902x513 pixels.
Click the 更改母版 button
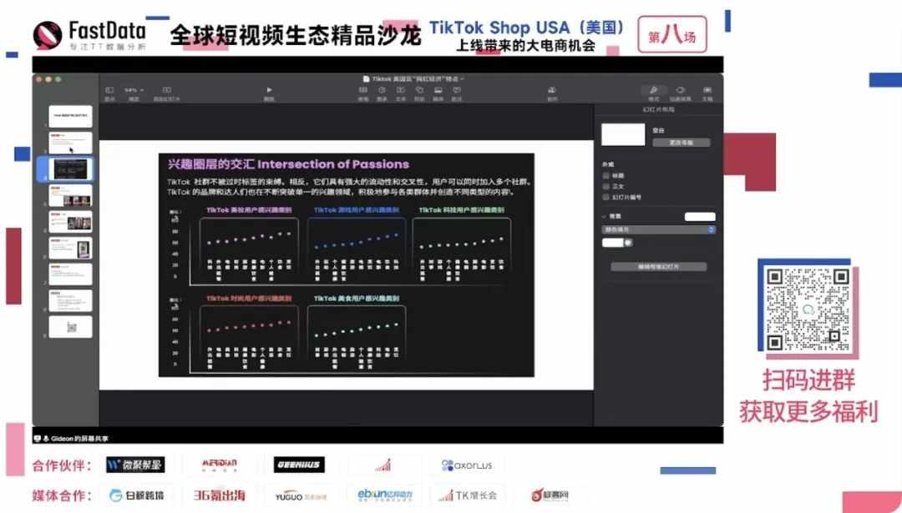coord(682,143)
